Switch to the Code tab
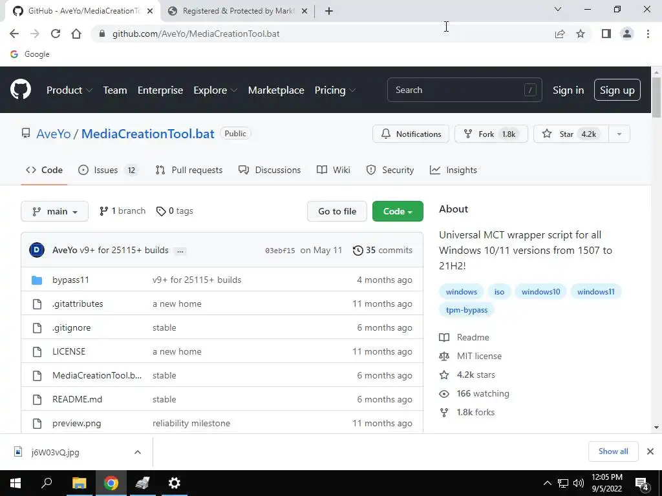 [44, 170]
